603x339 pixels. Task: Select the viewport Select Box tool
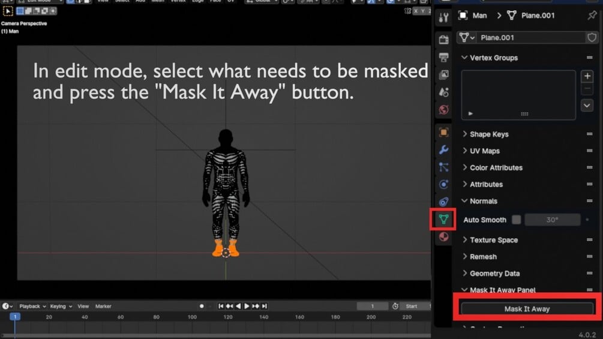click(x=8, y=11)
